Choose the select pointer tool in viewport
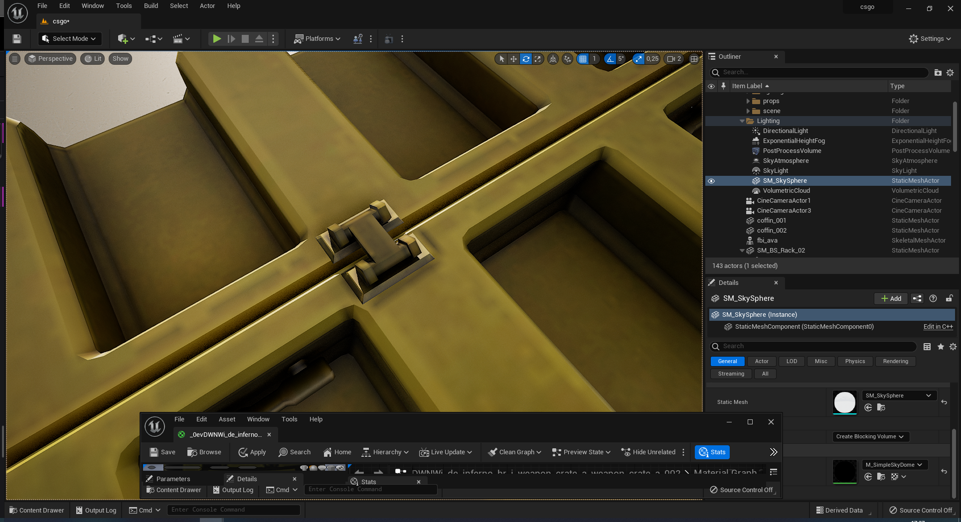961x522 pixels. pos(501,59)
